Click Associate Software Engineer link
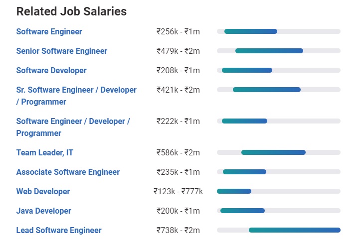Image resolution: width=362 pixels, height=248 pixels. click(68, 172)
